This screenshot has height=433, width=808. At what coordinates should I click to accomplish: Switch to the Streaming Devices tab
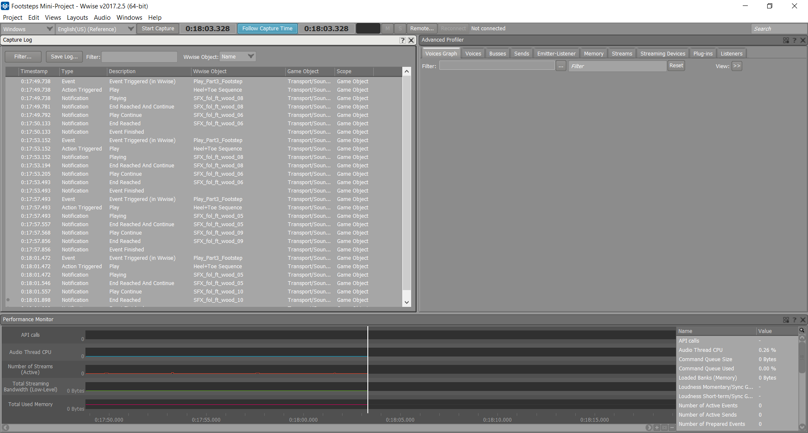[x=663, y=53]
